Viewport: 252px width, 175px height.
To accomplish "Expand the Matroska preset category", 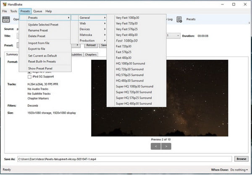I will point(89,35).
